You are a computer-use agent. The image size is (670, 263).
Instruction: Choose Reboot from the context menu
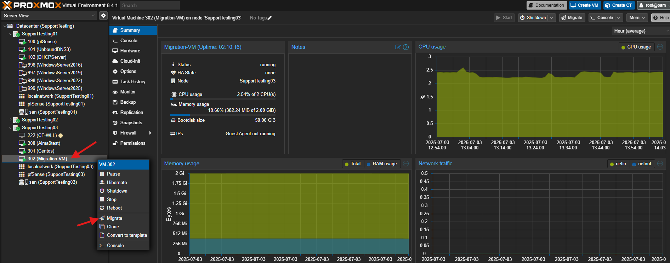(x=123, y=208)
